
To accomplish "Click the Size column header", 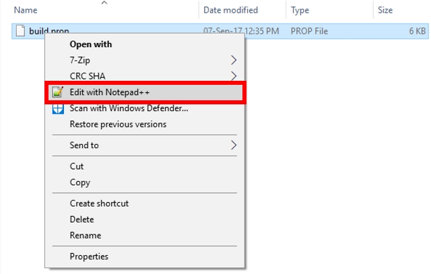I will (385, 10).
